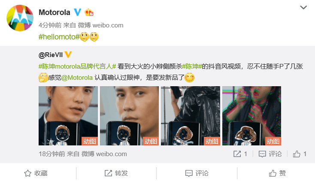Open the third GIF with black jacket

[191, 116]
